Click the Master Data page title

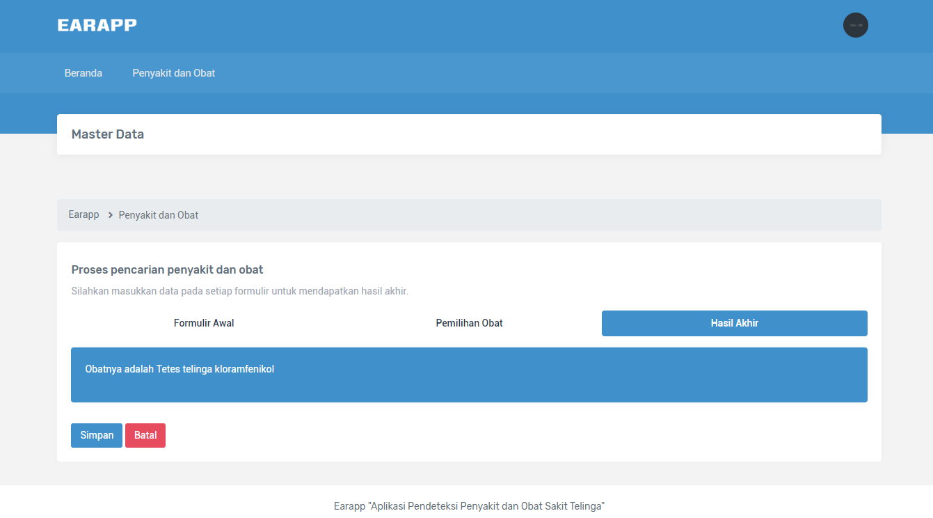tap(108, 134)
